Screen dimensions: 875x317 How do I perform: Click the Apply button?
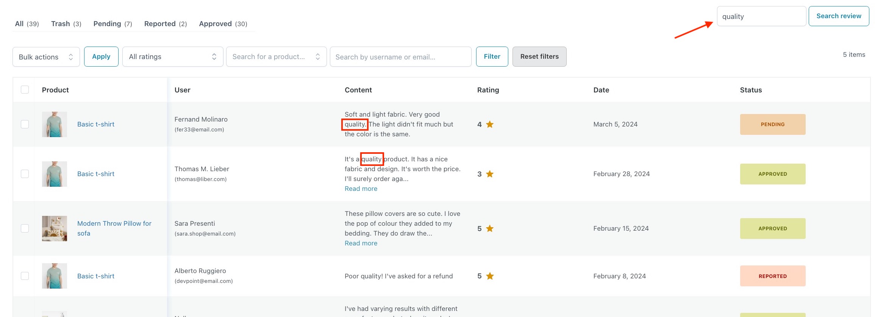pyautogui.click(x=101, y=56)
